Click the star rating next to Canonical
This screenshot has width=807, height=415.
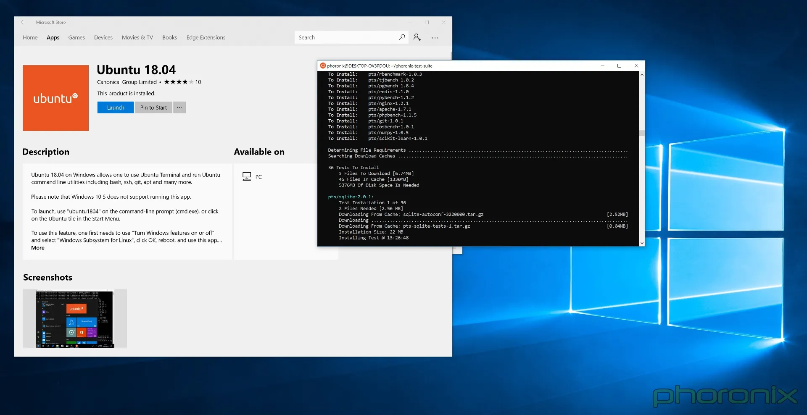pyautogui.click(x=179, y=82)
